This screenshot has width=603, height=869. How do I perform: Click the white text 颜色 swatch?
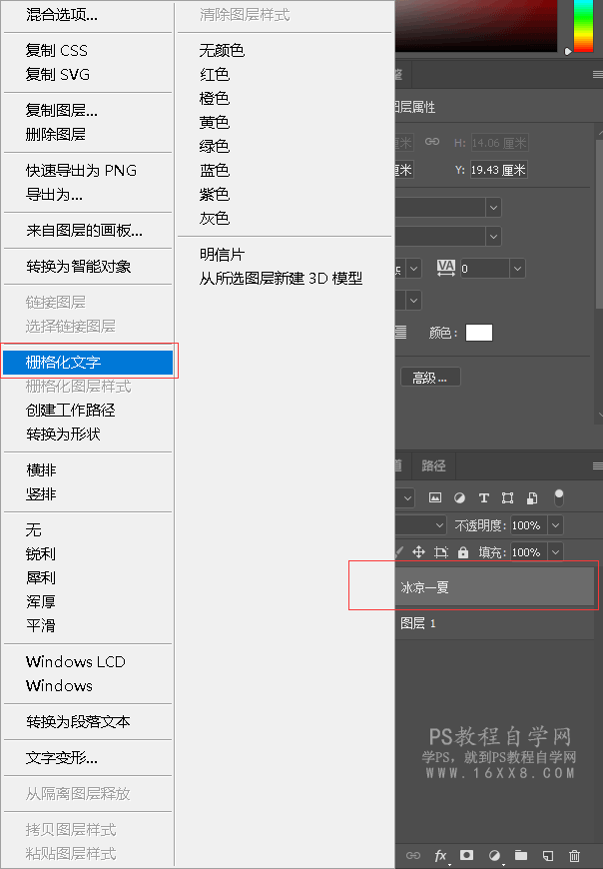click(479, 333)
